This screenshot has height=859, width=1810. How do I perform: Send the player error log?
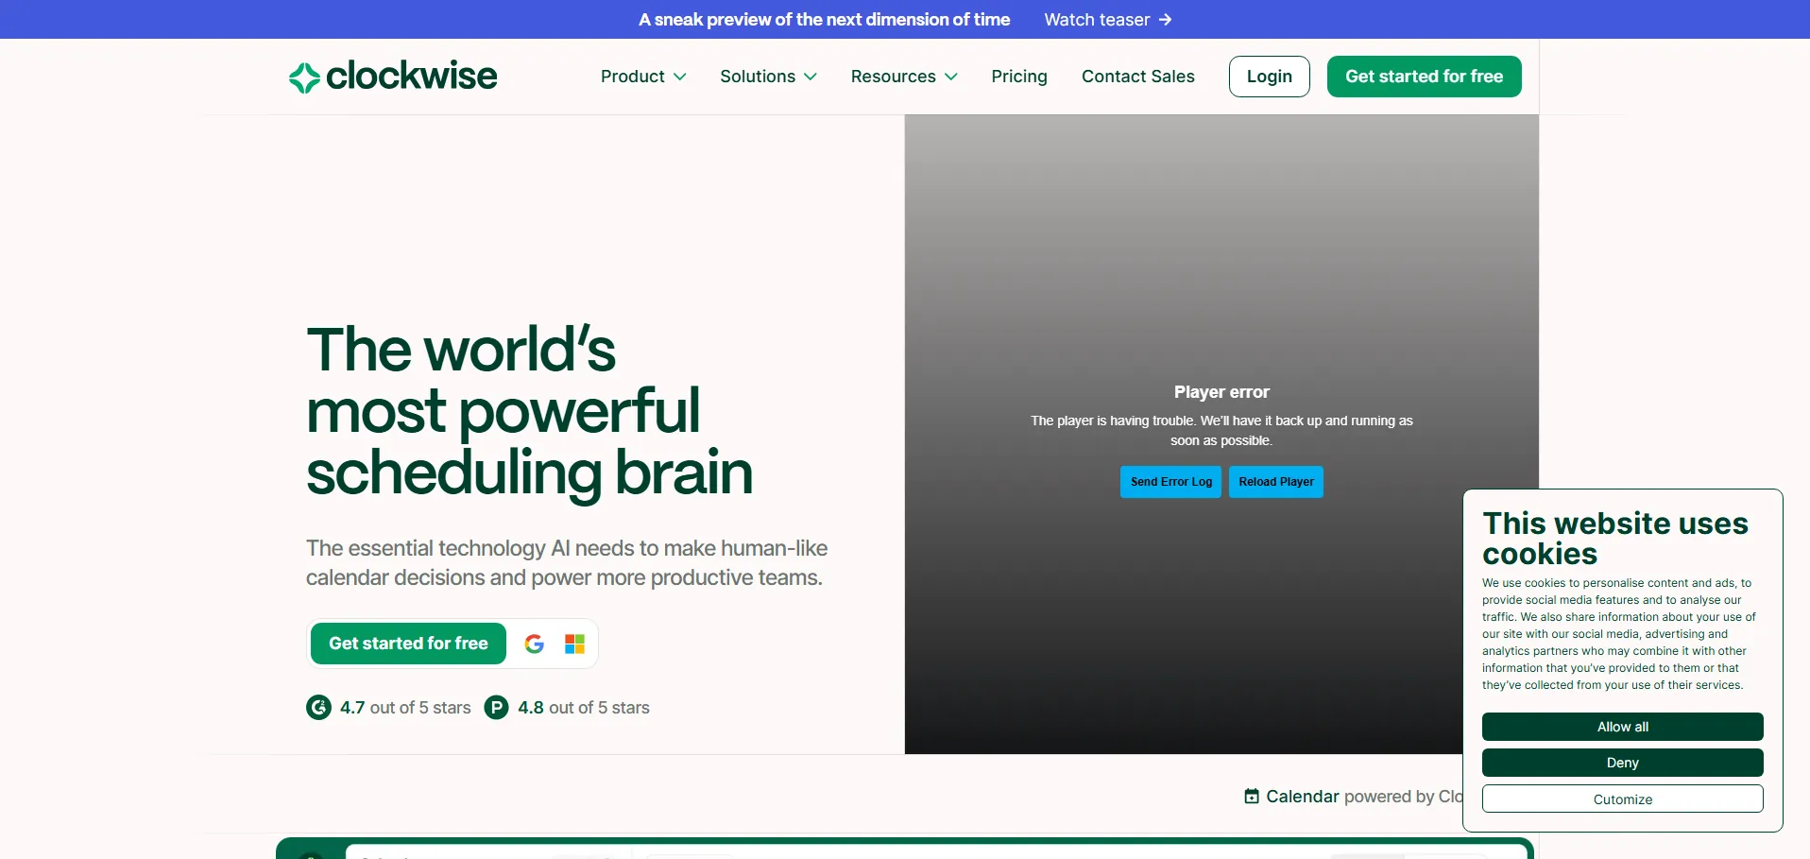[1170, 482]
